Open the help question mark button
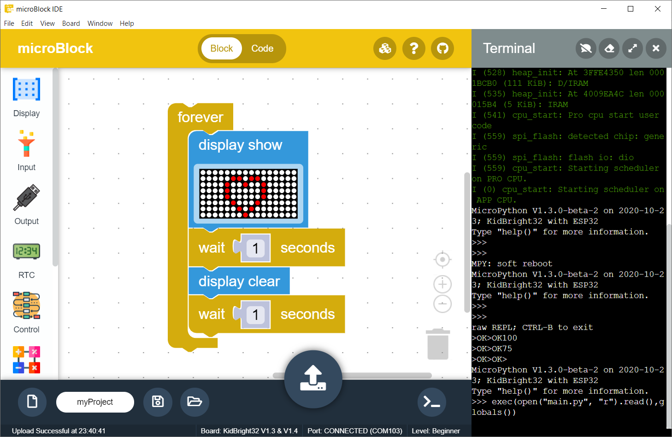This screenshot has height=437, width=672. pos(414,48)
